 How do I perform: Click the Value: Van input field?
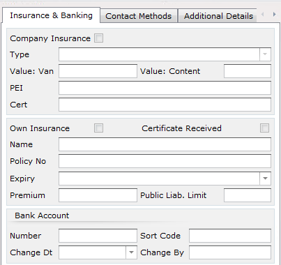(98, 71)
